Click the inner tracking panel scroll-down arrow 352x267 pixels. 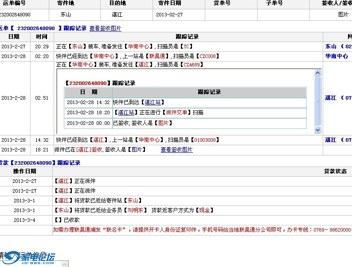317,130
